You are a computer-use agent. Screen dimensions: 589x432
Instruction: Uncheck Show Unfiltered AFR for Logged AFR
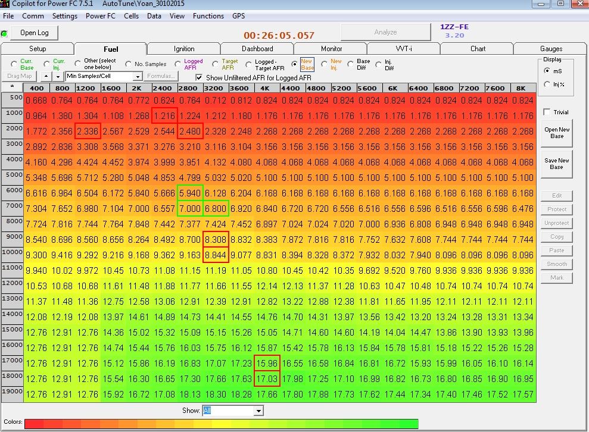coord(199,78)
